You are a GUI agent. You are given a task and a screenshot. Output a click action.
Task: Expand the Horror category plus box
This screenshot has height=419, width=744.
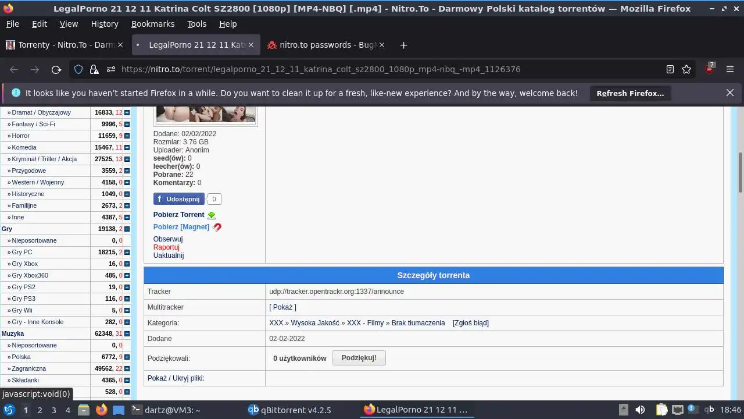click(127, 136)
